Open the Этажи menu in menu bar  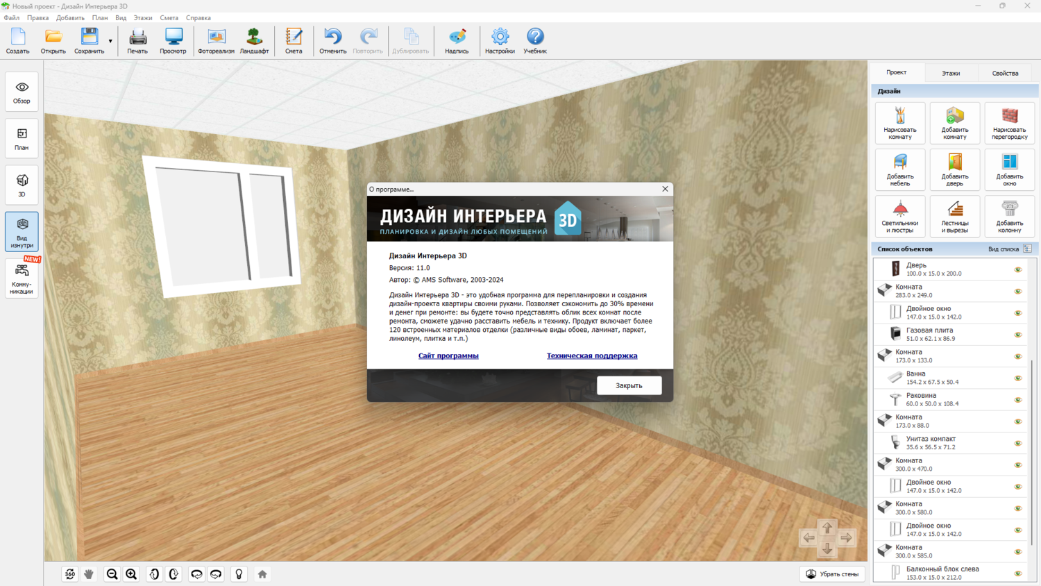pyautogui.click(x=143, y=18)
